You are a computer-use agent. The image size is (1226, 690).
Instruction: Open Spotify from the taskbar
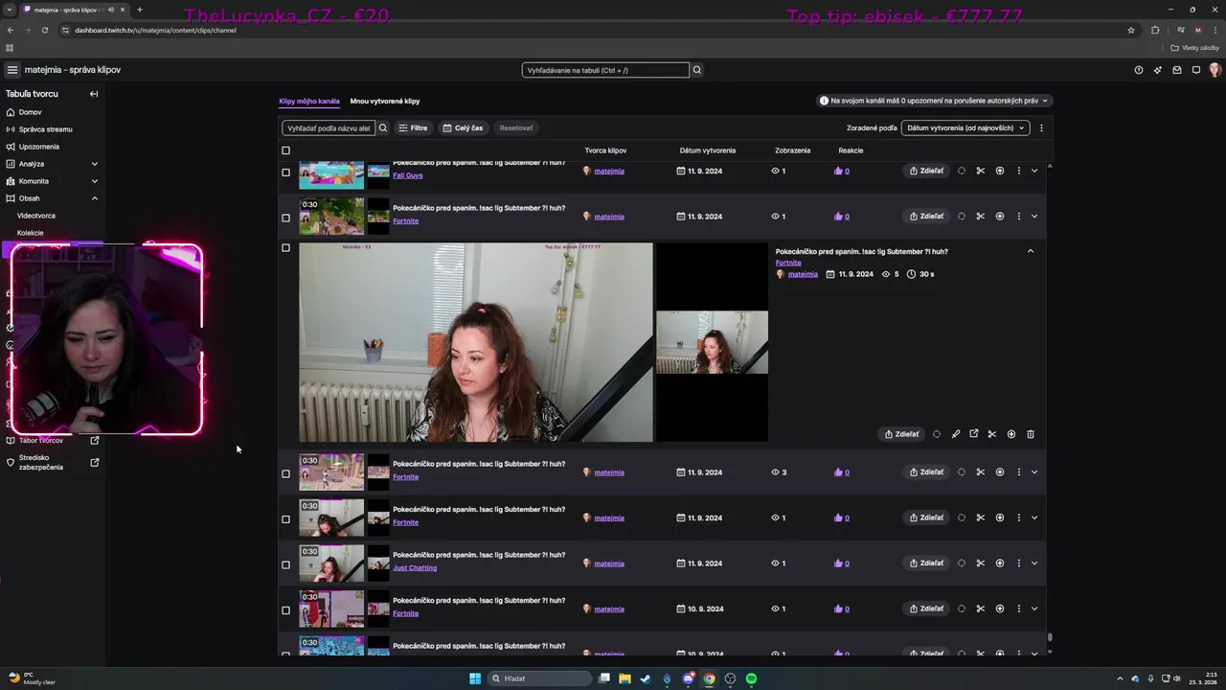(x=751, y=678)
